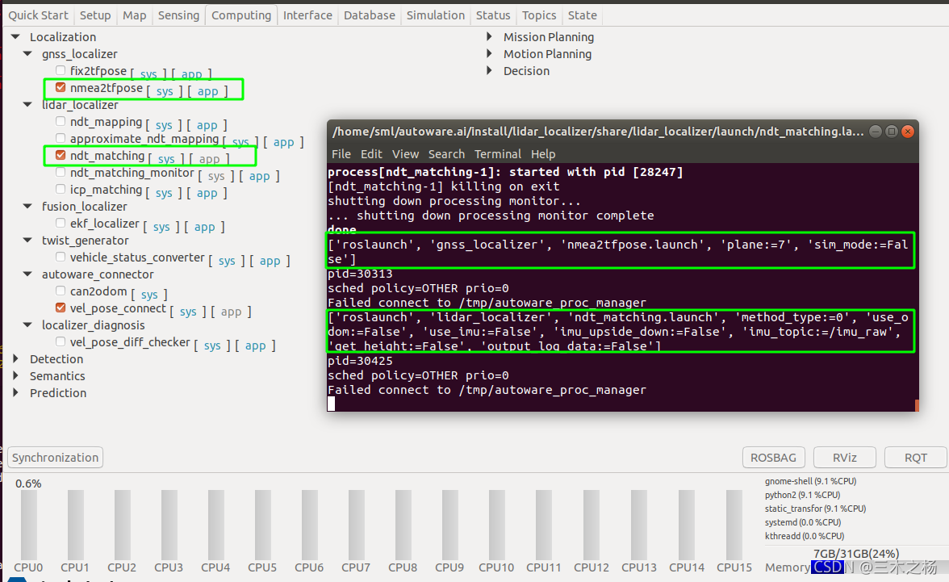Image resolution: width=949 pixels, height=582 pixels.
Task: Uncheck the ndt_matching checkbox
Action: (61, 155)
